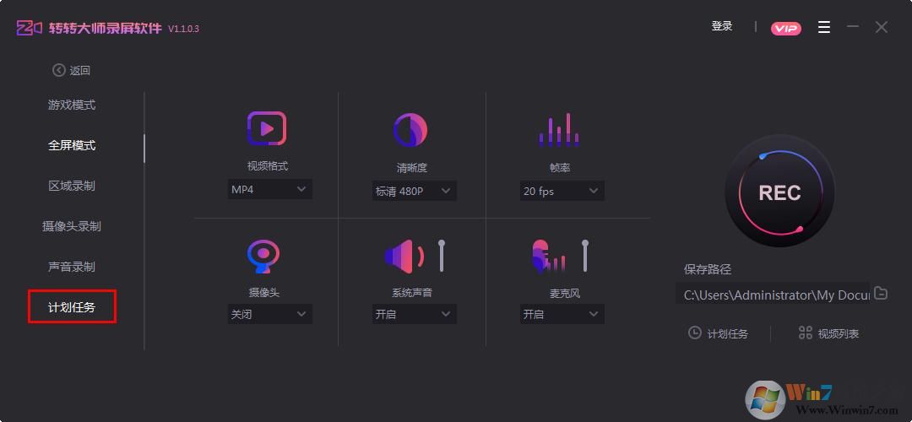Minimize the window
912x422 pixels.
853,27
